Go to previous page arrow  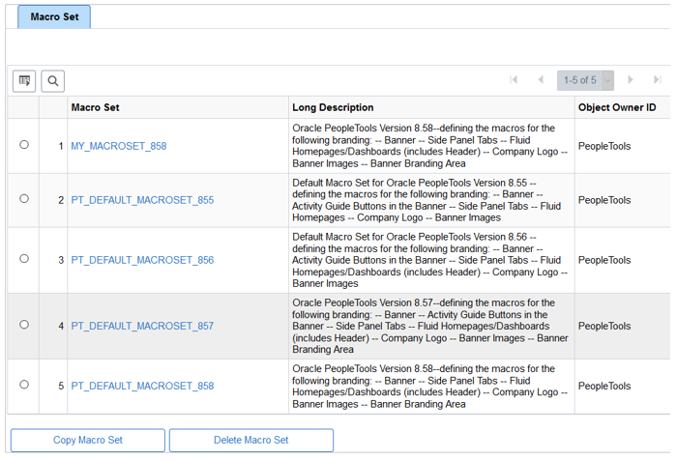540,80
